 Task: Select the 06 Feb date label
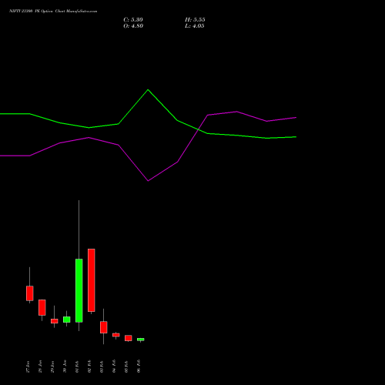(x=139, y=367)
